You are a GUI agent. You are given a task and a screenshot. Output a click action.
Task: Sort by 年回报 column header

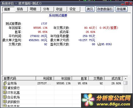tap(63, 78)
